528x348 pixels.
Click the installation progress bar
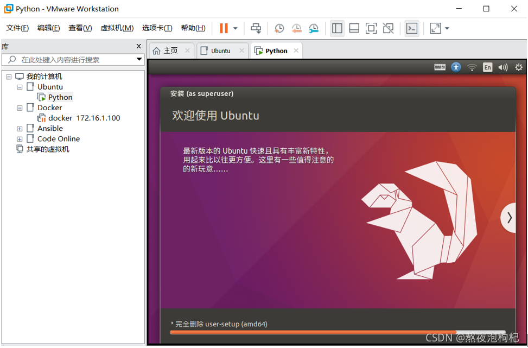338,332
